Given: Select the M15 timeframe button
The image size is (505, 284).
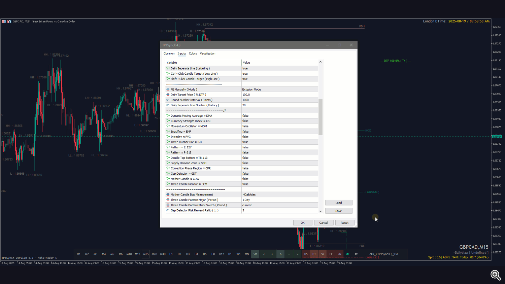Looking at the screenshot, I should (x=146, y=254).
